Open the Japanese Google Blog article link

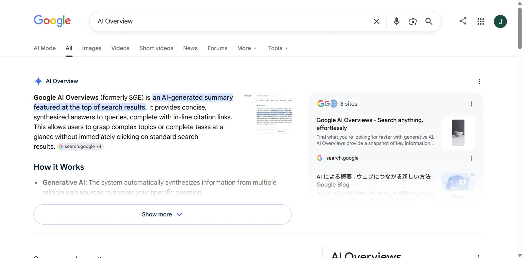coord(376,181)
